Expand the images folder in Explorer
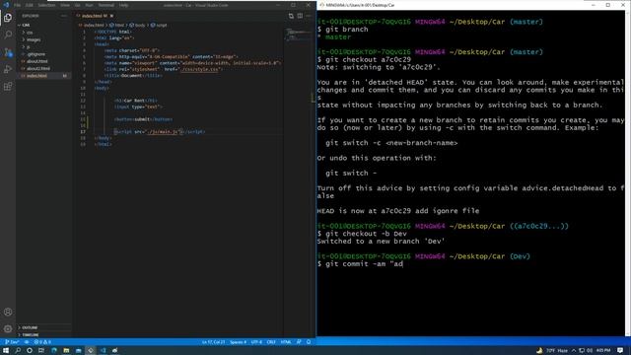This screenshot has width=631, height=355. [x=43, y=39]
